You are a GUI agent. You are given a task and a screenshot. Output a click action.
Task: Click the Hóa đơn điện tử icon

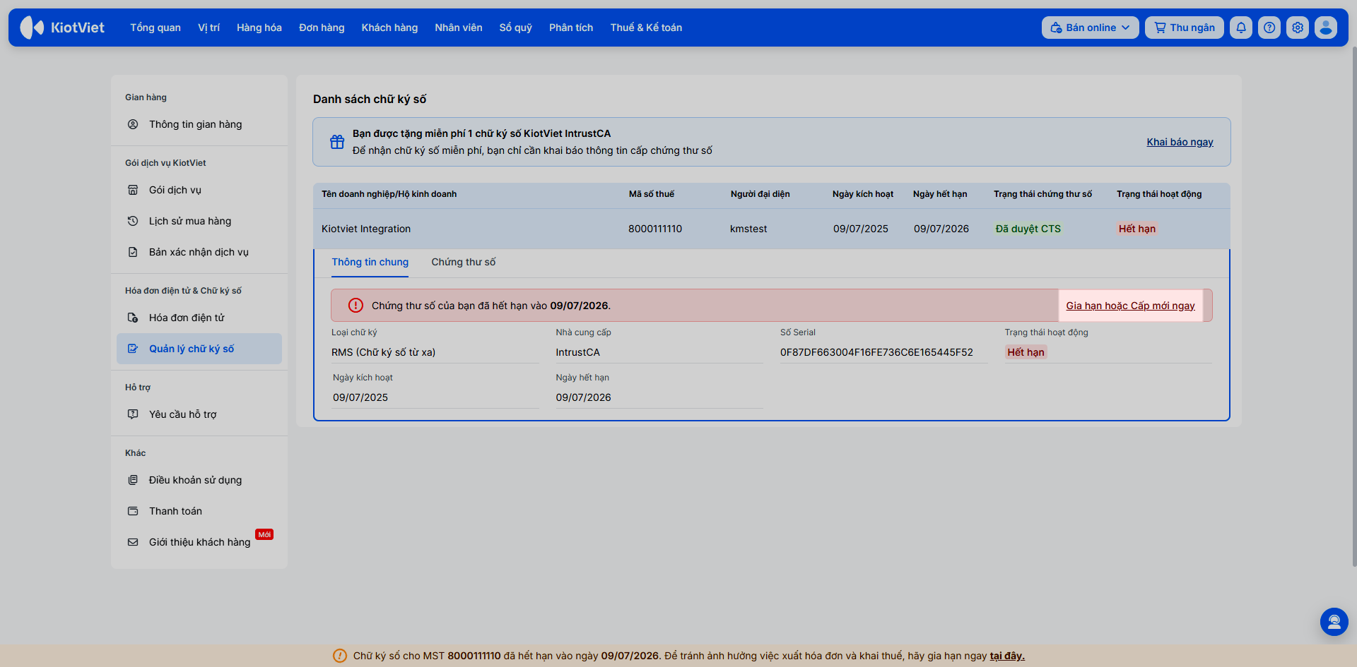(x=133, y=318)
